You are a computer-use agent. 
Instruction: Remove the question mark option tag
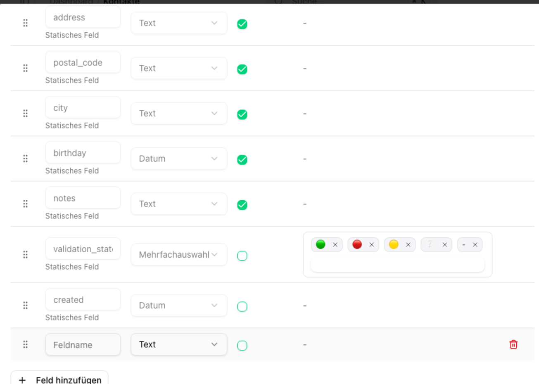[444, 245]
